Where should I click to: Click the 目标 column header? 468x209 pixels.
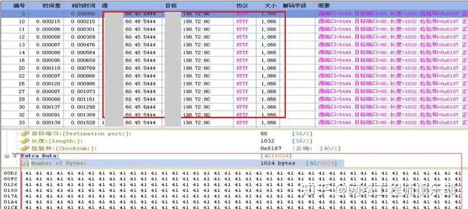pos(198,6)
